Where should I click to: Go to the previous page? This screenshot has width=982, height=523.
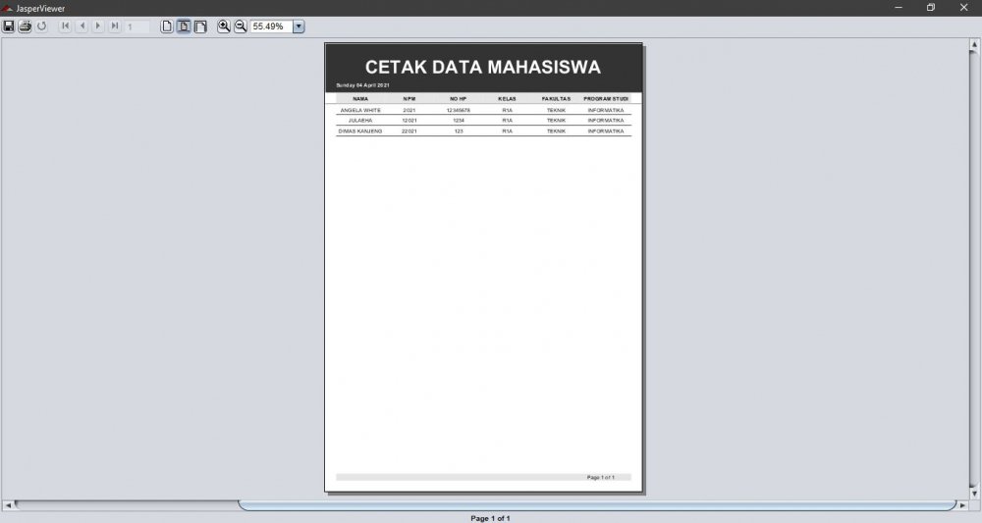click(x=82, y=26)
